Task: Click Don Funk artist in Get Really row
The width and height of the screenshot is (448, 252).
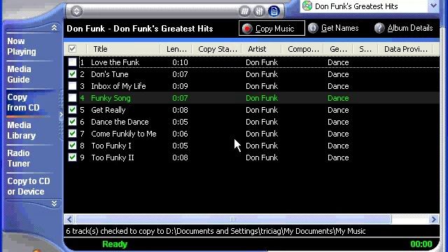Action: tap(262, 110)
